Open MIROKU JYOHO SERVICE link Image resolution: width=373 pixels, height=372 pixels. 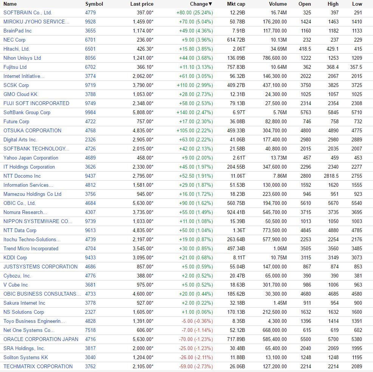tap(36, 22)
